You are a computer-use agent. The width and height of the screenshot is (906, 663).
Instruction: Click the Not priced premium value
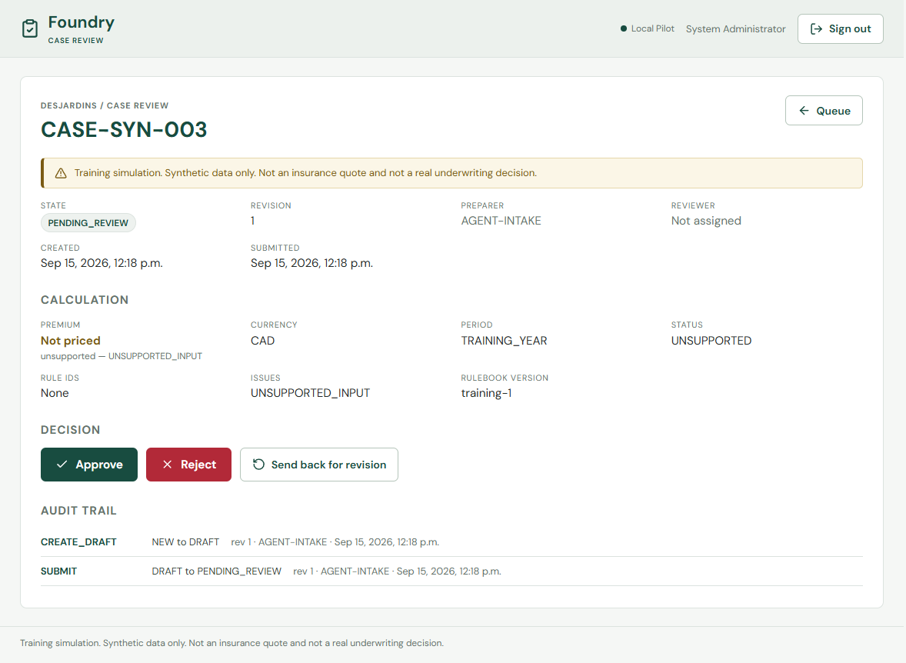click(x=71, y=341)
